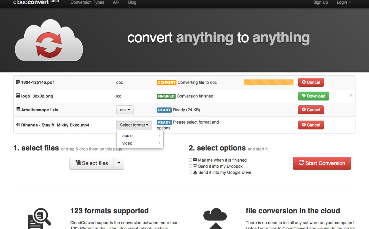Check Send it into my Dropbox
Image resolution: width=369 pixels, height=229 pixels.
[191, 166]
